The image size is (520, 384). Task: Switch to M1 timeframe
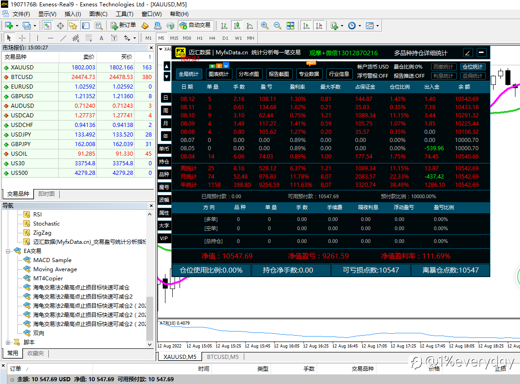(149, 38)
